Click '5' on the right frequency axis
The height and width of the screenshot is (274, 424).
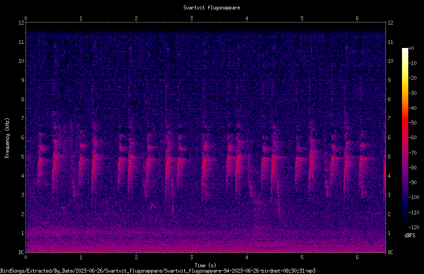pyautogui.click(x=389, y=157)
